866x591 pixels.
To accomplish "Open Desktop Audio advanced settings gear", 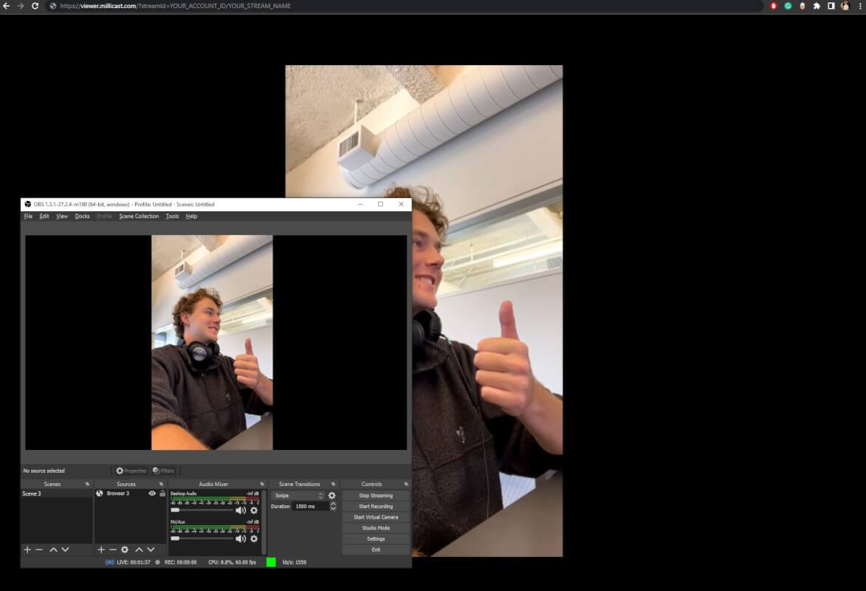I will click(x=254, y=510).
